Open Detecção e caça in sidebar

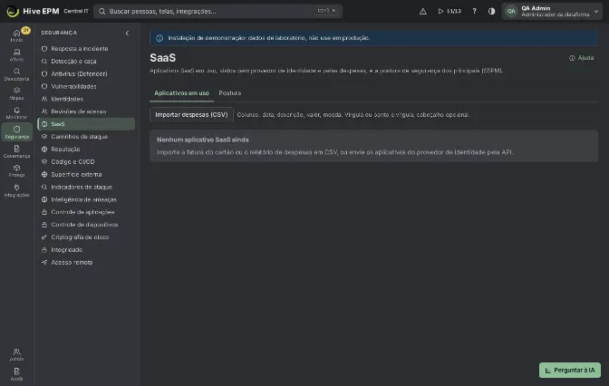pyautogui.click(x=86, y=61)
